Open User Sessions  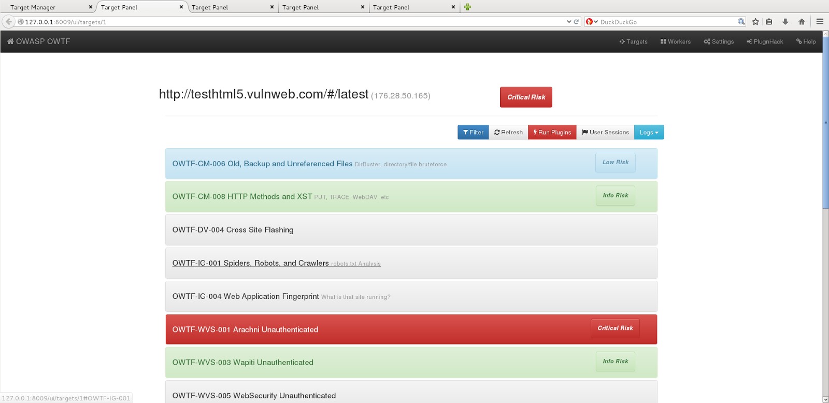(x=605, y=132)
